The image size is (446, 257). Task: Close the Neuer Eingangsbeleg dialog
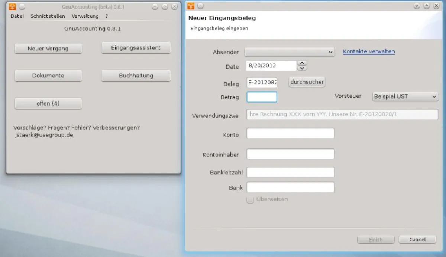(437, 6)
